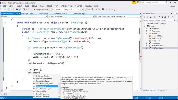Open the TOOLS menu
178x100 pixels.
49,6
